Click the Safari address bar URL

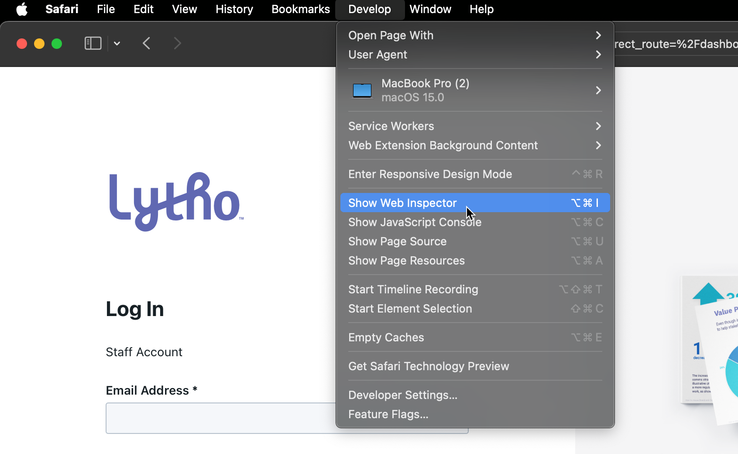[676, 44]
